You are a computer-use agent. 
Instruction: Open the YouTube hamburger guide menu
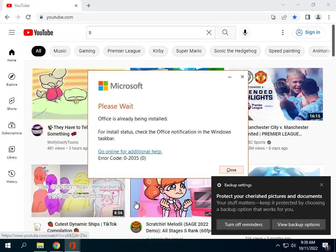pyautogui.click(x=12, y=32)
